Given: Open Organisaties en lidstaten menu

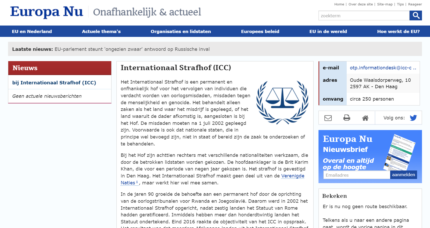Looking at the screenshot, I should click(181, 31).
